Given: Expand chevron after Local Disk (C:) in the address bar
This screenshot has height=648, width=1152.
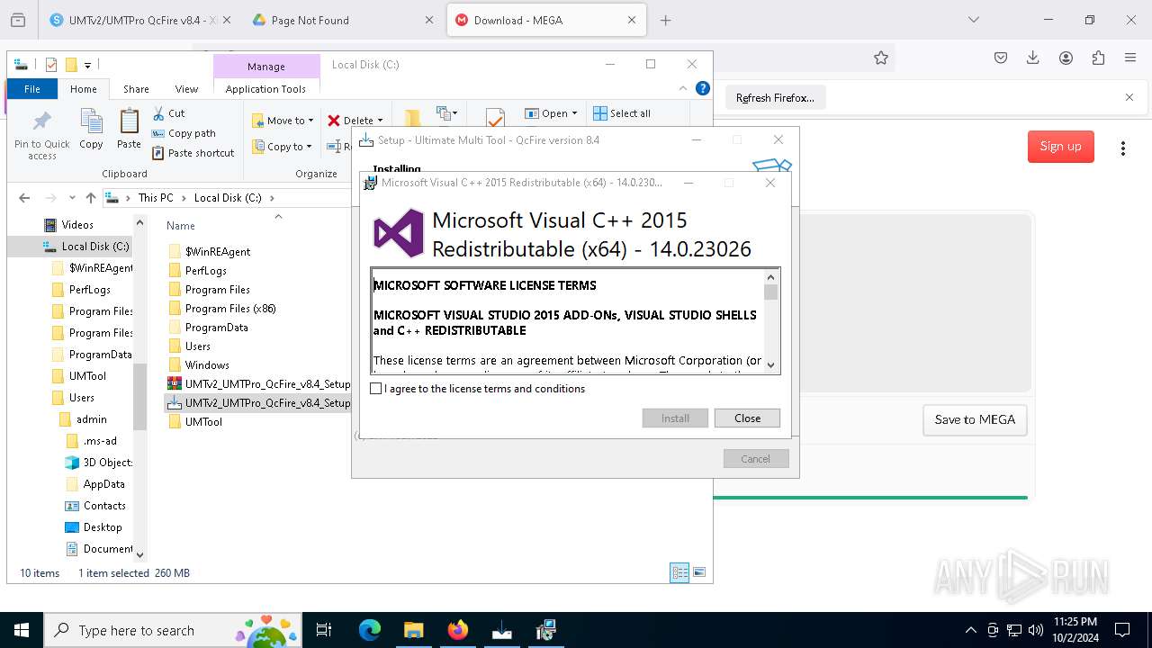Looking at the screenshot, I should (x=271, y=198).
